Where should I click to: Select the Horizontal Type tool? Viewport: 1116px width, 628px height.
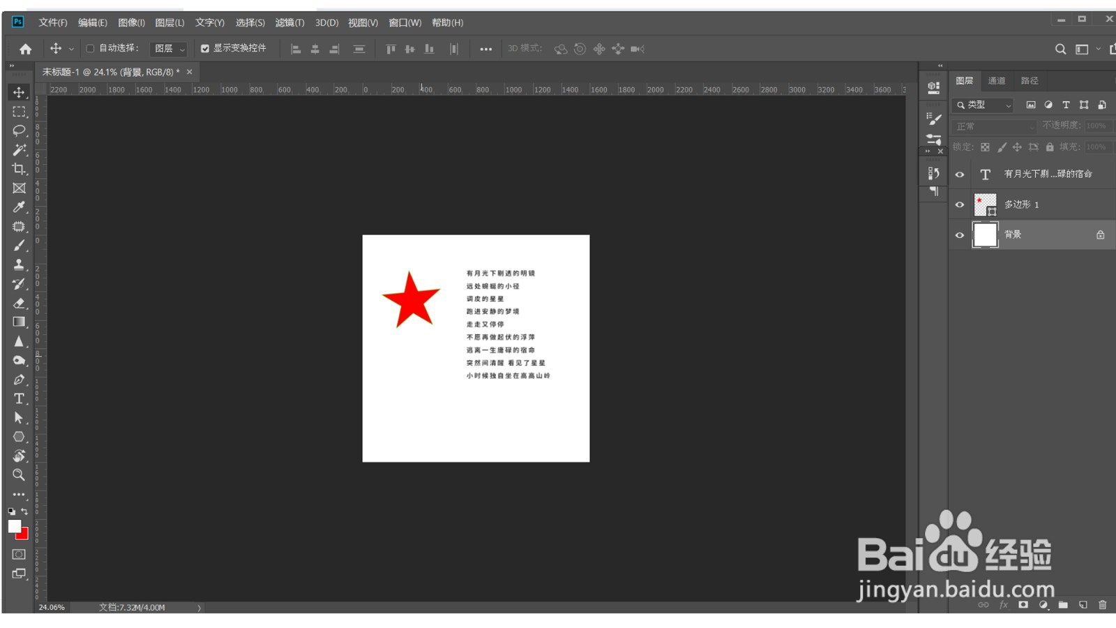[x=19, y=398]
